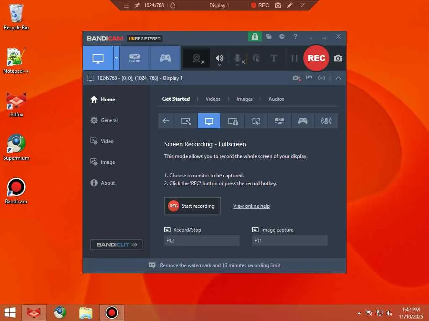The width and height of the screenshot is (429, 321).
Task: Select the specific window lock mode icon
Action: click(x=233, y=121)
